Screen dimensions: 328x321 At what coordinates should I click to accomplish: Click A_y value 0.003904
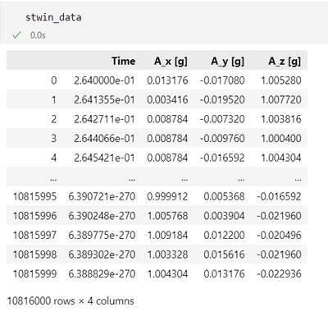(x=224, y=216)
